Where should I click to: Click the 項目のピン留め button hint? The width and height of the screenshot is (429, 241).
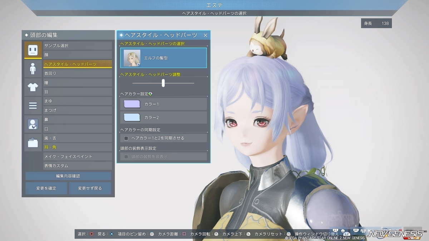click(136, 234)
